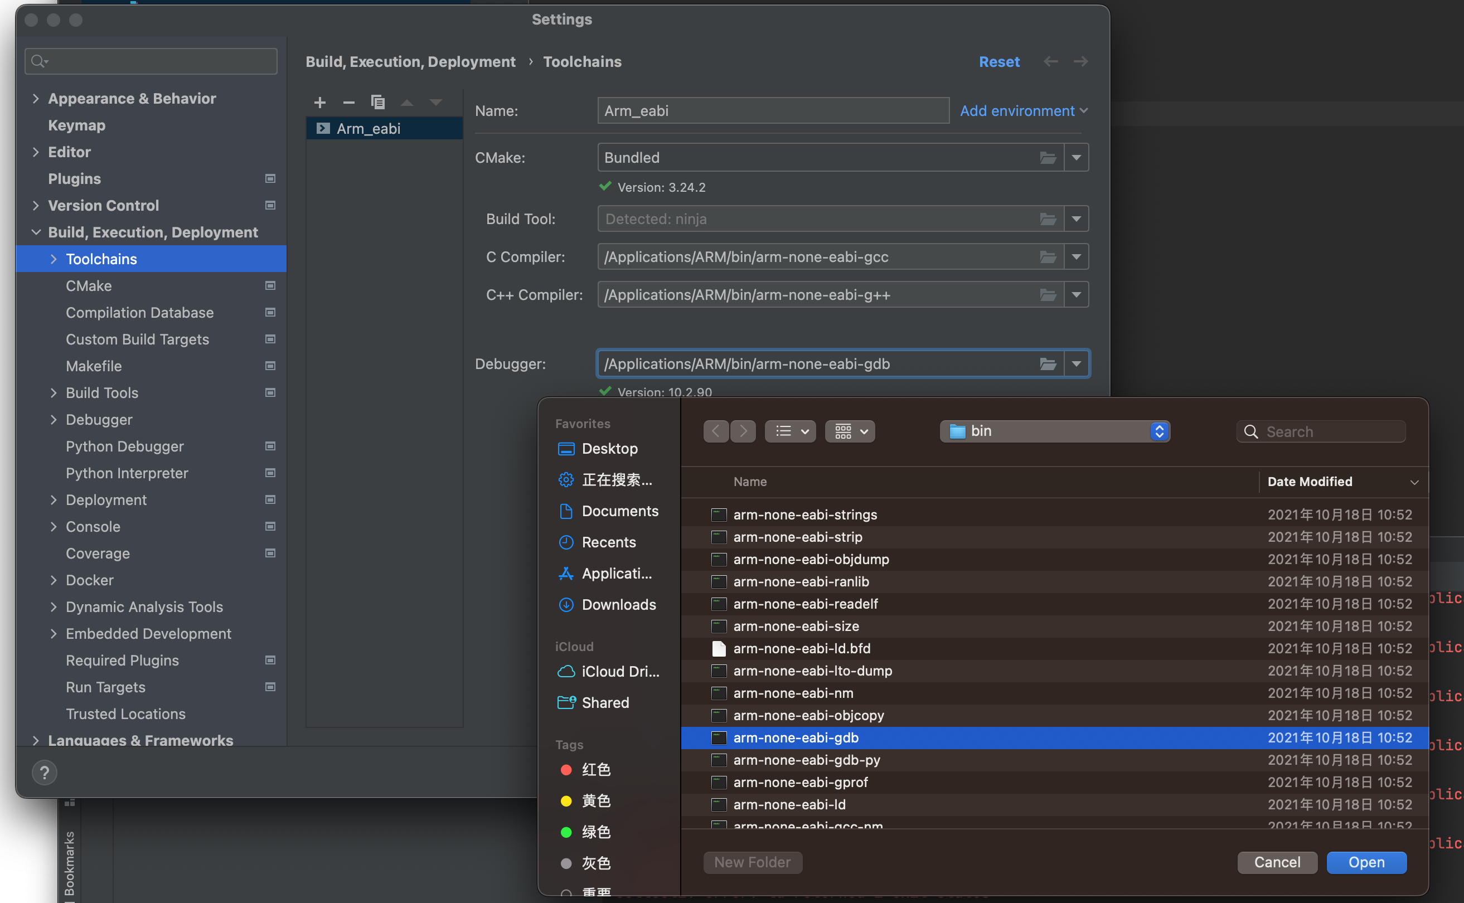Browse folder for Debugger path
The height and width of the screenshot is (903, 1464).
[1048, 363]
